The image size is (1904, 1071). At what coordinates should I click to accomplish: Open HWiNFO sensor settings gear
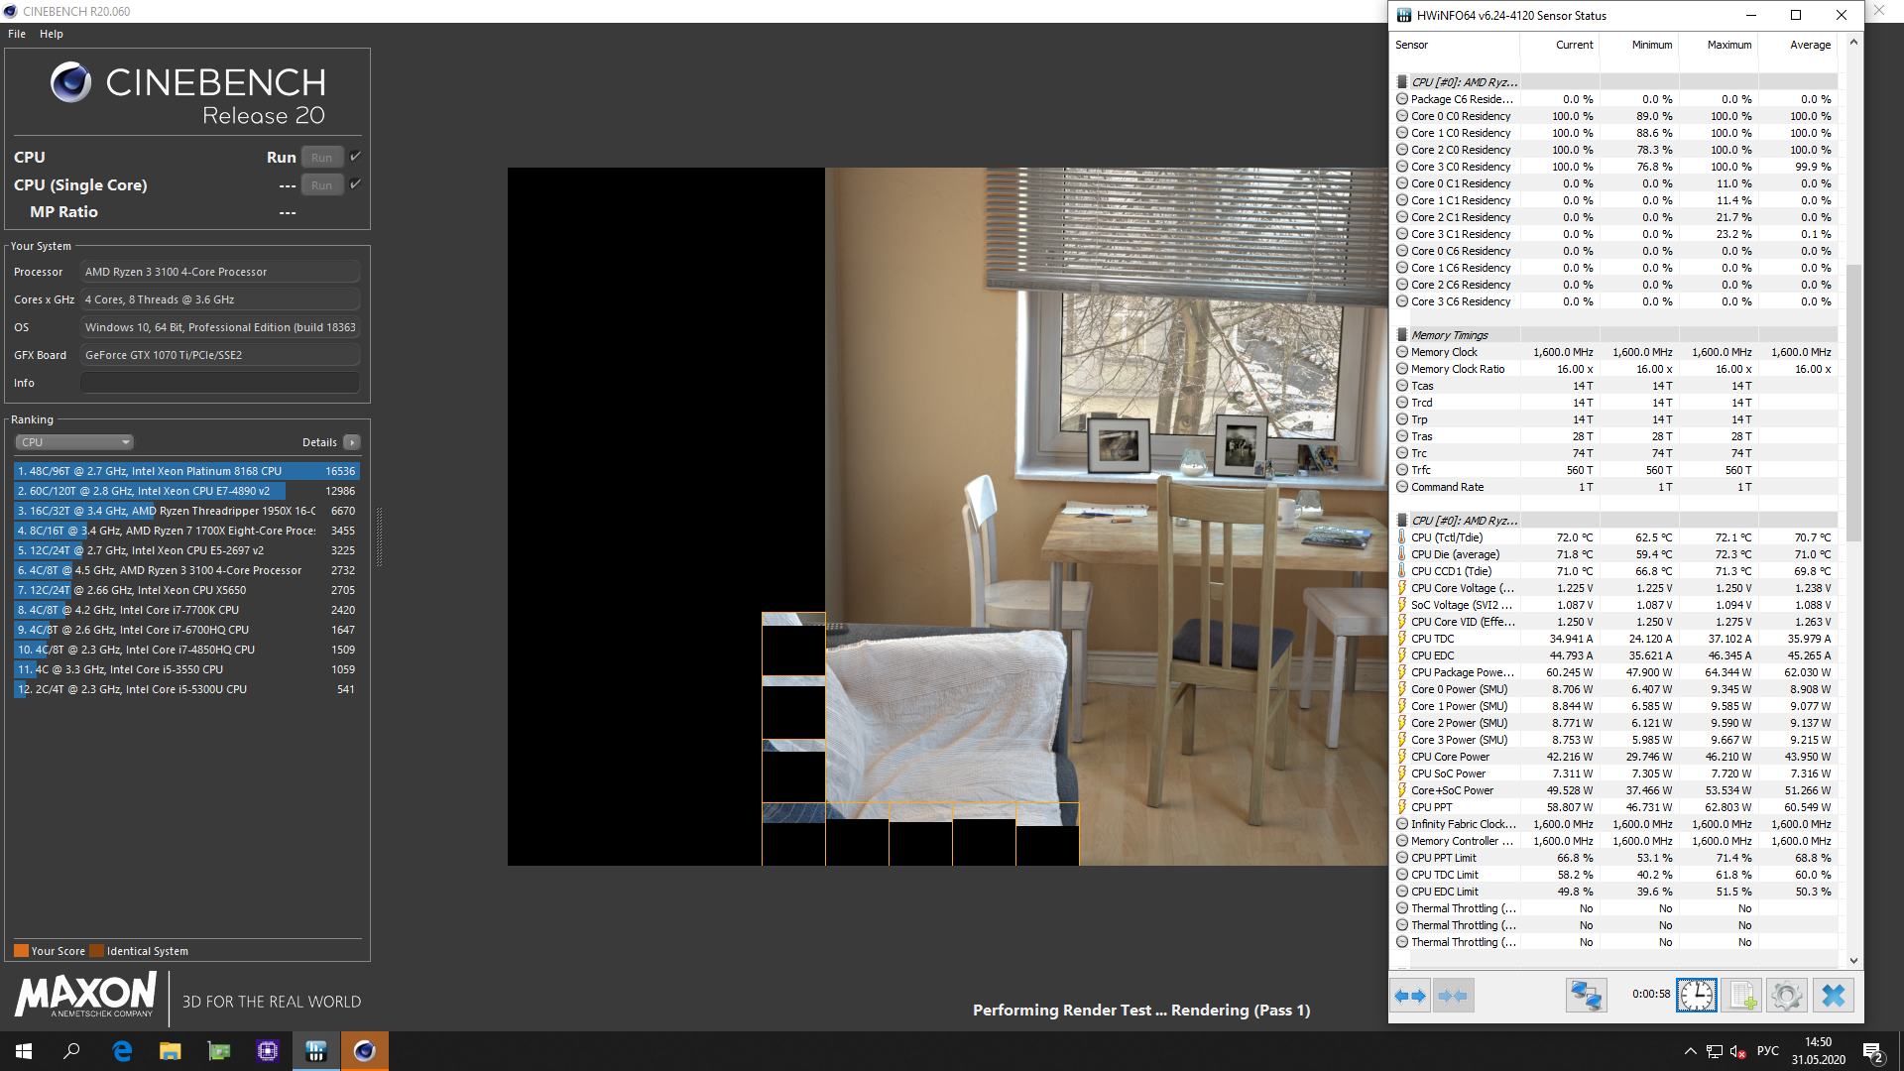pos(1787,995)
